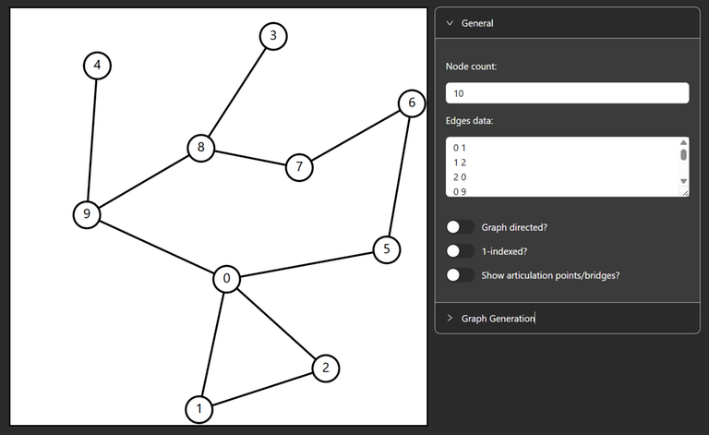Click the Graph Generation header label
The image size is (709, 435).
tap(498, 319)
